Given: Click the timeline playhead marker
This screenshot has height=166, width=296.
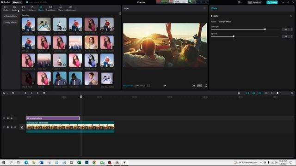Looking at the screenshot, I should (81, 96).
